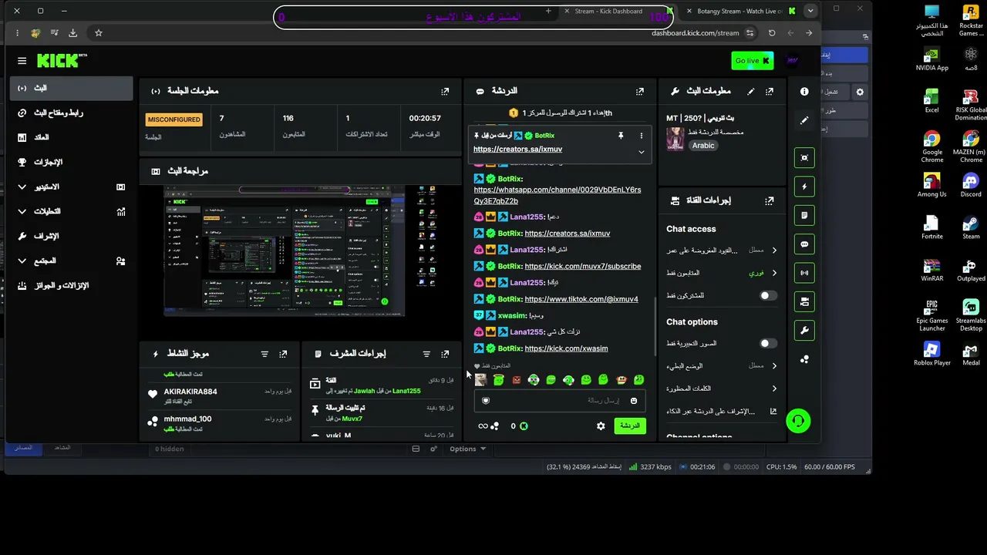Open the Moderation sidebar item
This screenshot has width=987, height=555.
(x=71, y=236)
